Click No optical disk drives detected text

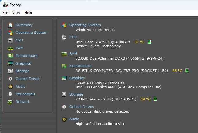tap(102, 111)
